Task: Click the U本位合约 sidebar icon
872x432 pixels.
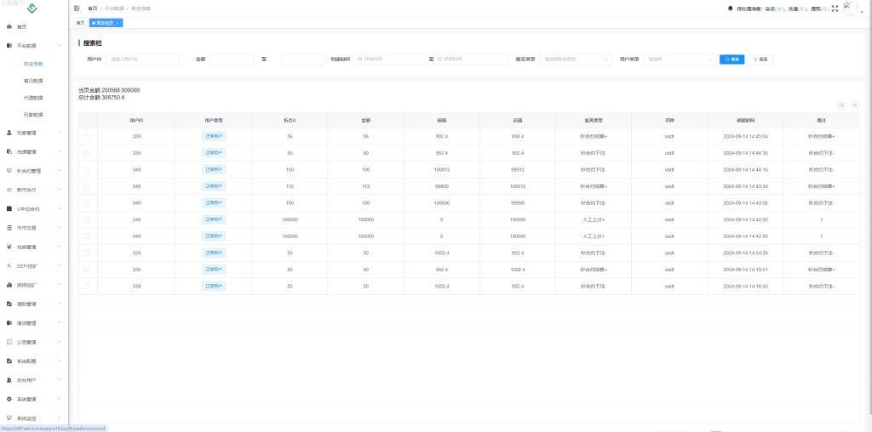Action: coord(9,209)
